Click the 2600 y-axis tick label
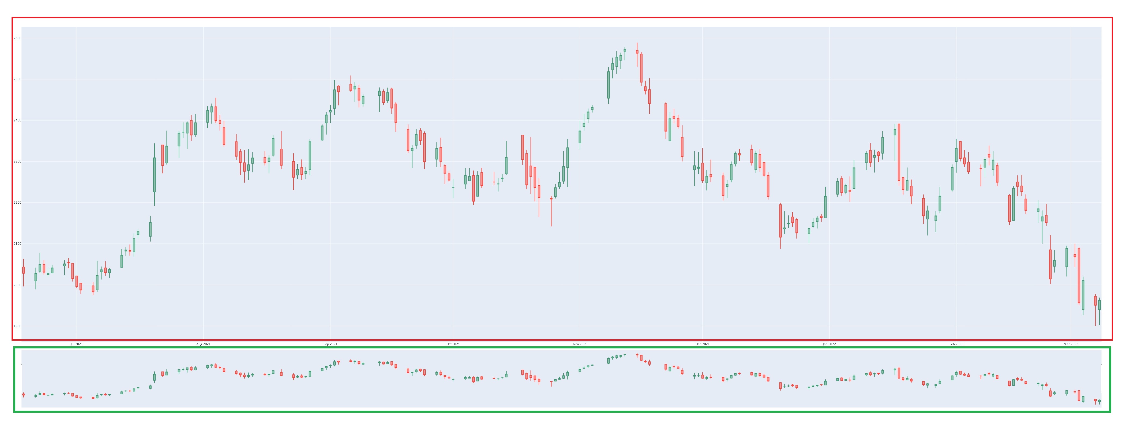Viewport: 1123px width, 429px height. point(17,38)
